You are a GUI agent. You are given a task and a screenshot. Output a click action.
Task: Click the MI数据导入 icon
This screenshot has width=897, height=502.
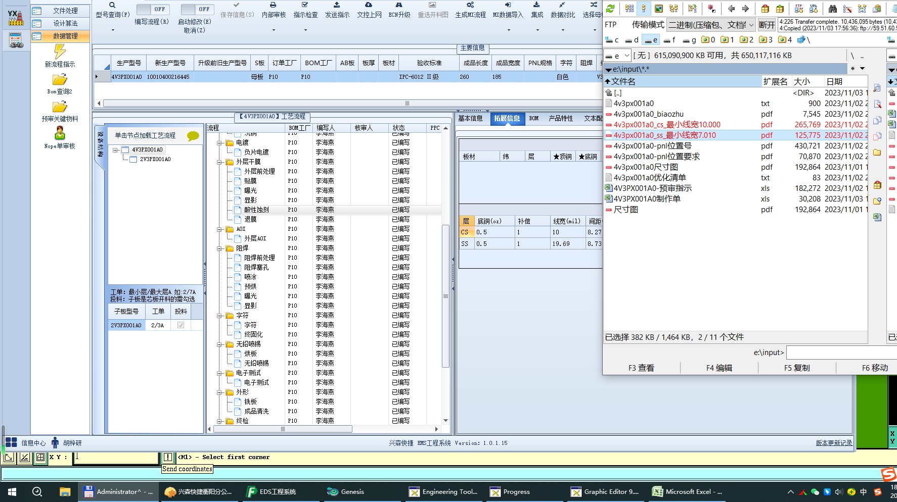click(x=508, y=5)
